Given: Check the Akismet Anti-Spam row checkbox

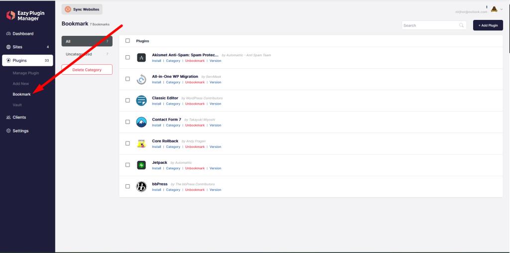Looking at the screenshot, I should pos(127,58).
